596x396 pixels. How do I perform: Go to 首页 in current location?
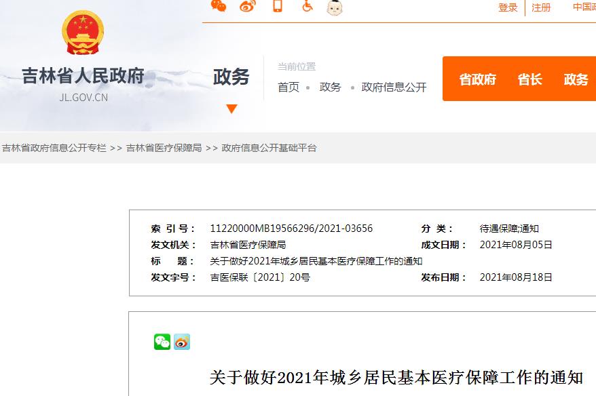tap(288, 87)
